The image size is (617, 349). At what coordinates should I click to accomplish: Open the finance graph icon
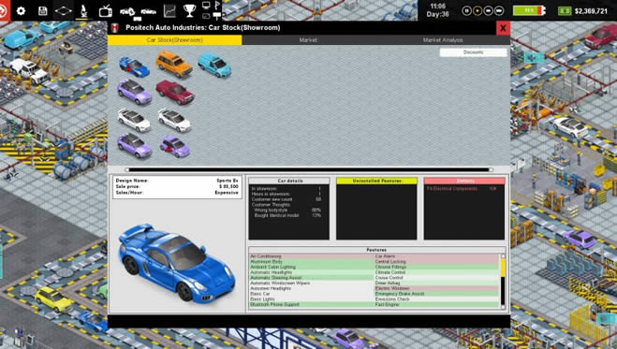[x=169, y=11]
